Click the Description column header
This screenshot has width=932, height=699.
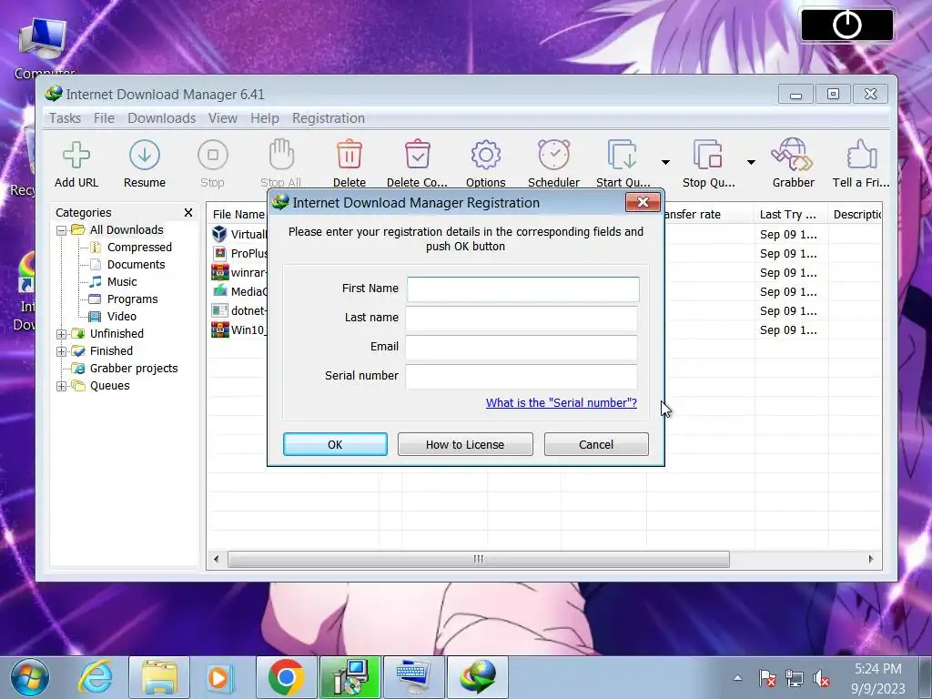(856, 215)
